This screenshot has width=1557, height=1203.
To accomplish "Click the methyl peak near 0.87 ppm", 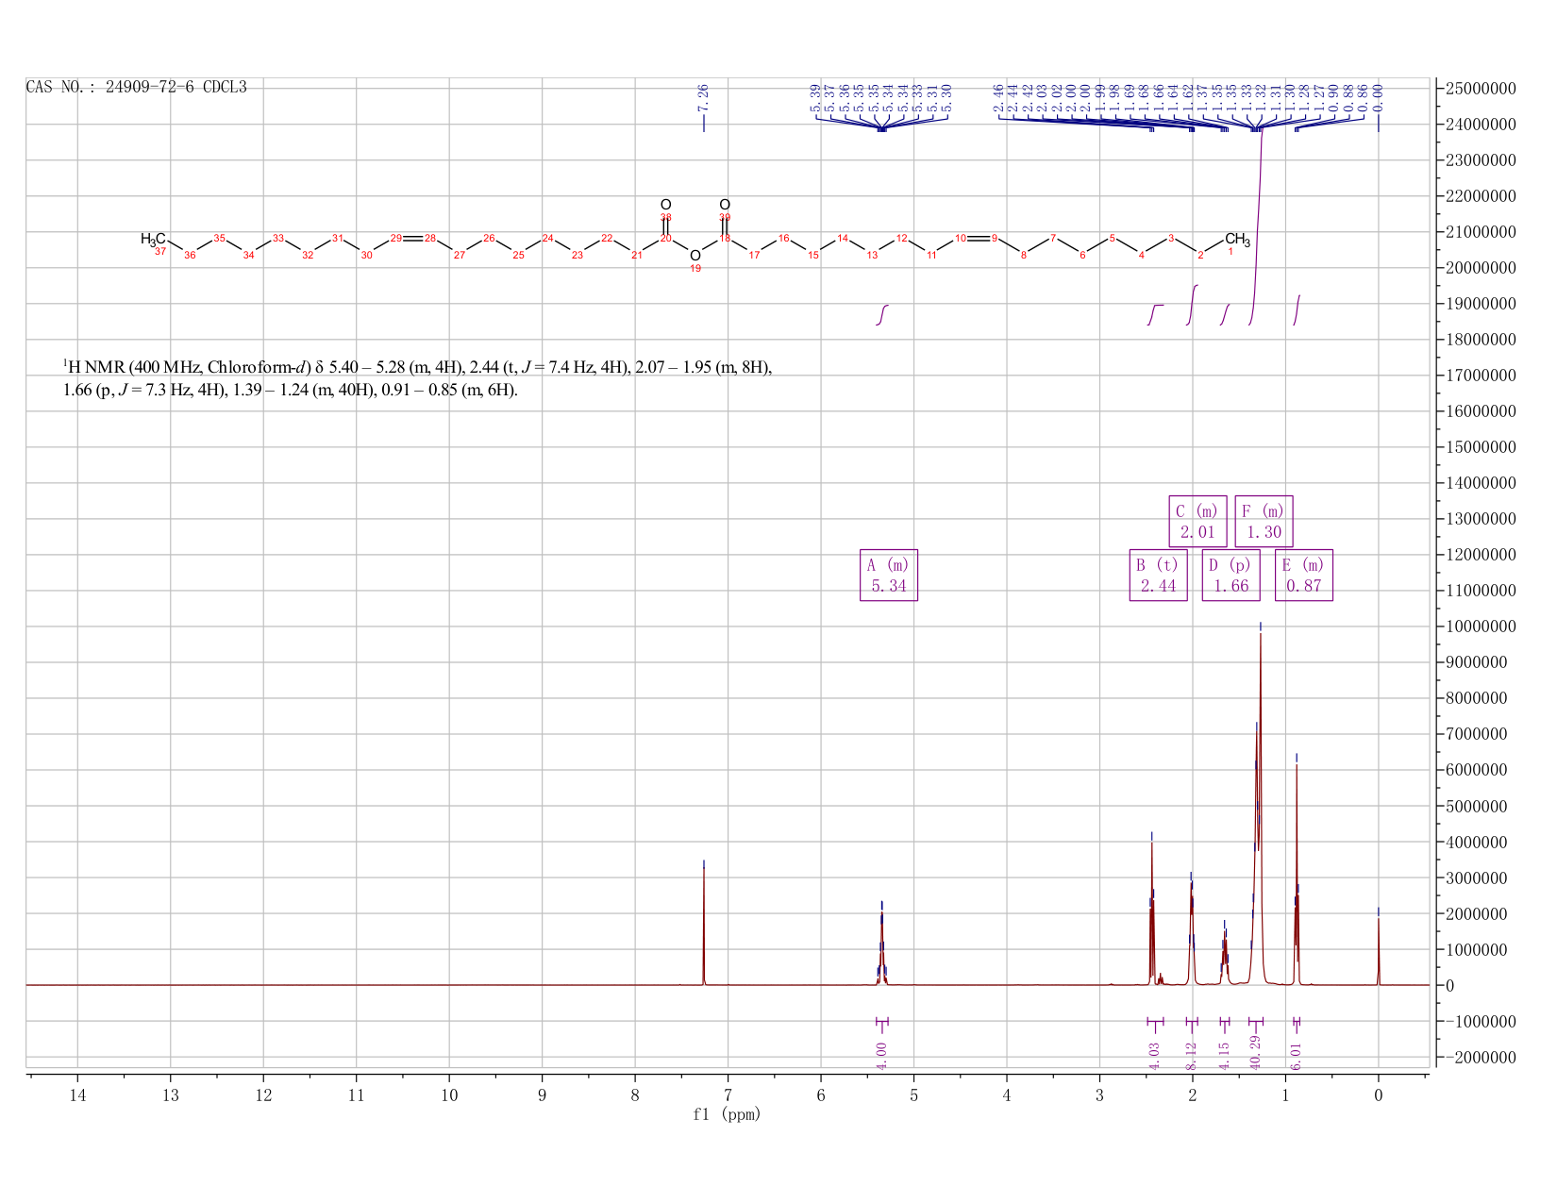I will click(x=1297, y=873).
